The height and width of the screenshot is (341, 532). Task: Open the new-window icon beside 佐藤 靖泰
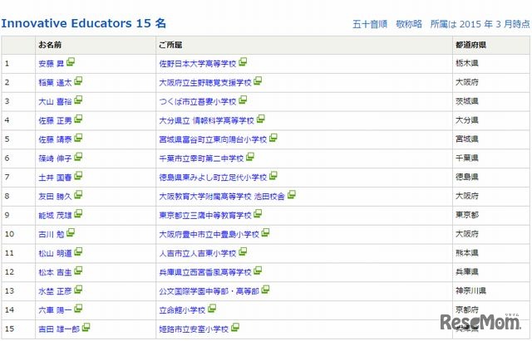click(x=78, y=138)
